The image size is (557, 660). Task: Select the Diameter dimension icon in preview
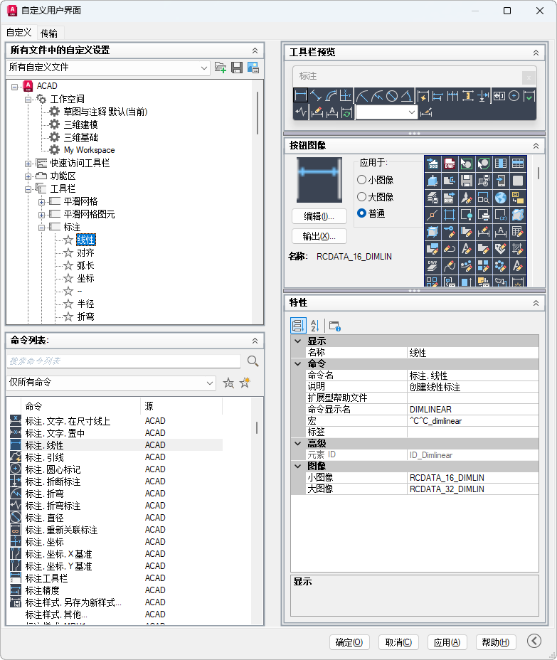click(391, 96)
